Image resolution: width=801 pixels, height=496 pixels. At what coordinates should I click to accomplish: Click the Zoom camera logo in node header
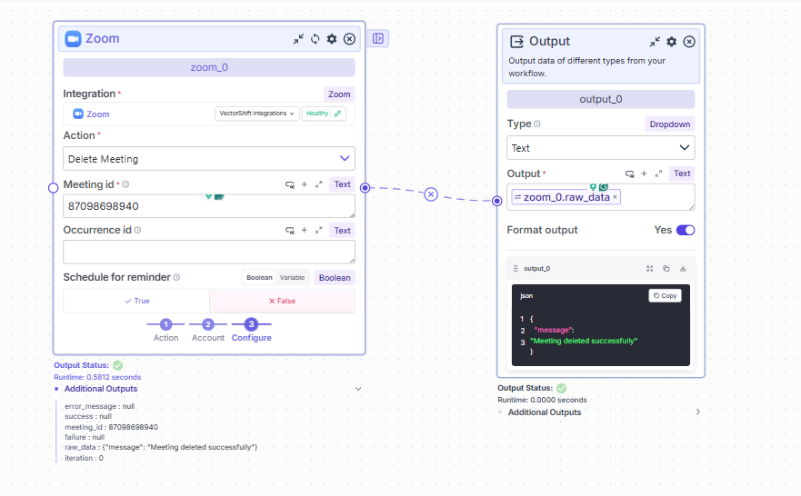(x=73, y=39)
